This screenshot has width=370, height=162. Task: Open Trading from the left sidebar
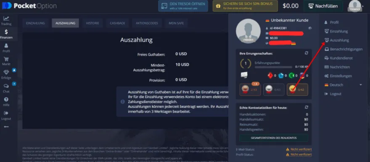point(6,21)
